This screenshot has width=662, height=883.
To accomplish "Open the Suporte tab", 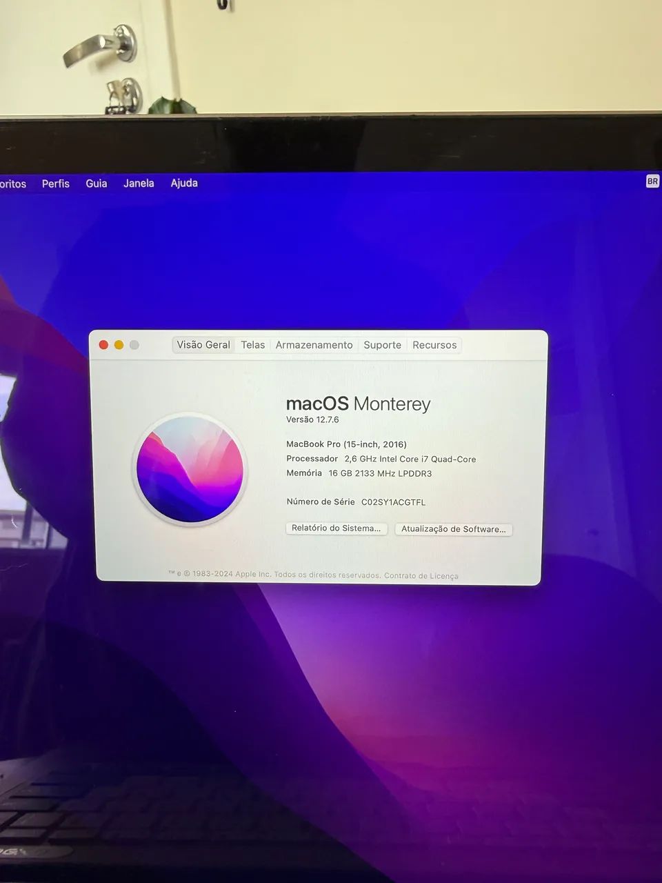I will tap(383, 345).
